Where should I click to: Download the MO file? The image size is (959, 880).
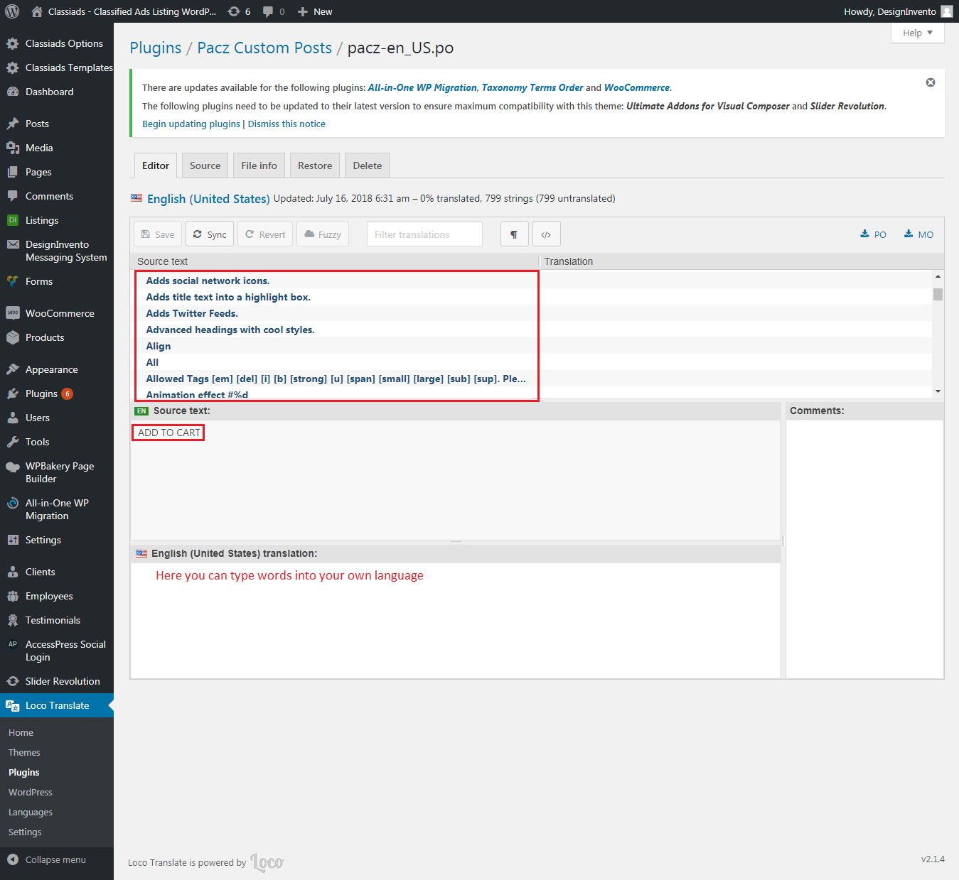[x=918, y=234]
